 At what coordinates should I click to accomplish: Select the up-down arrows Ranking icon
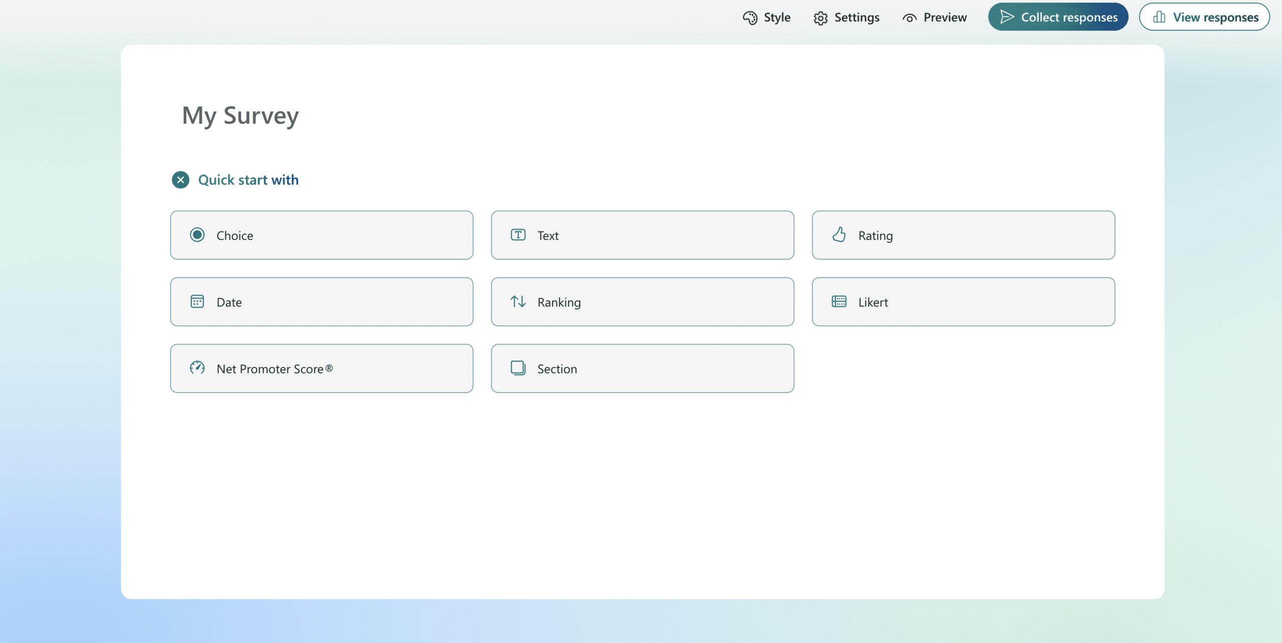(519, 301)
